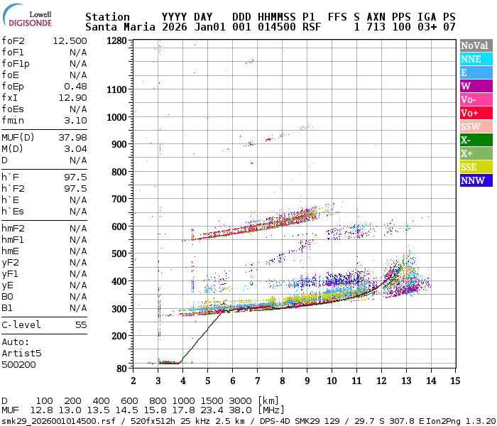Click the 80 km axis label
The width and height of the screenshot is (497, 426).
121,368
